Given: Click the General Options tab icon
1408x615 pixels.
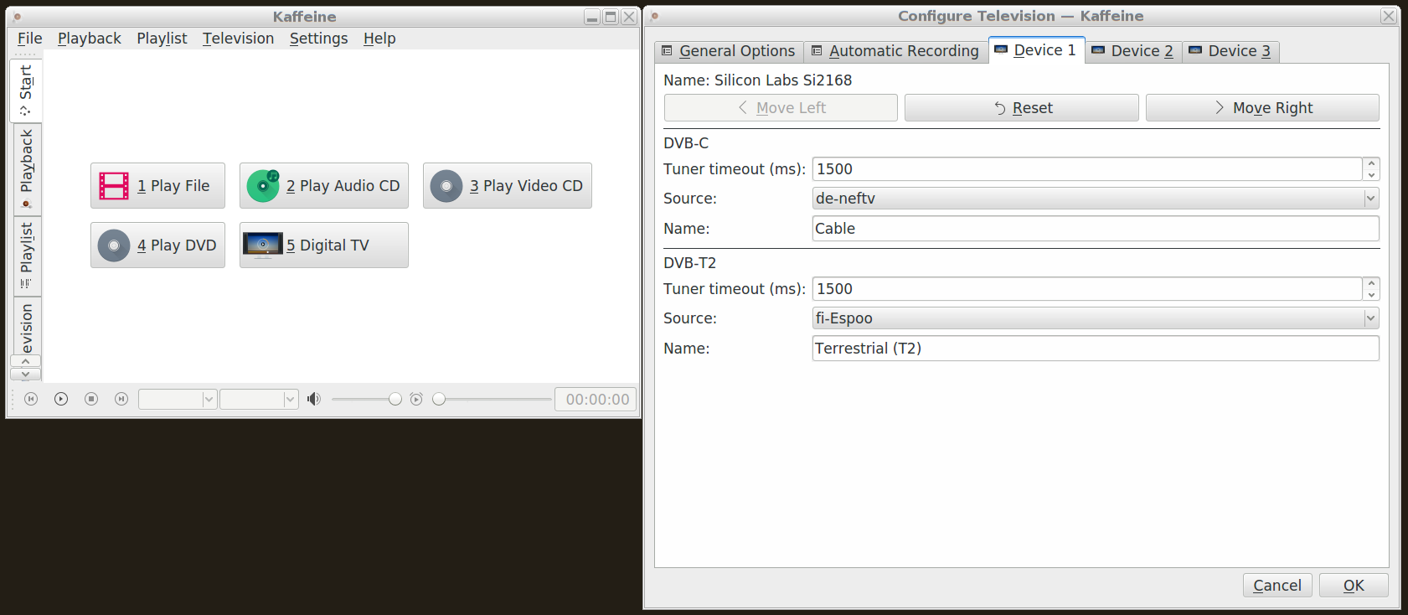Looking at the screenshot, I should pos(667,51).
